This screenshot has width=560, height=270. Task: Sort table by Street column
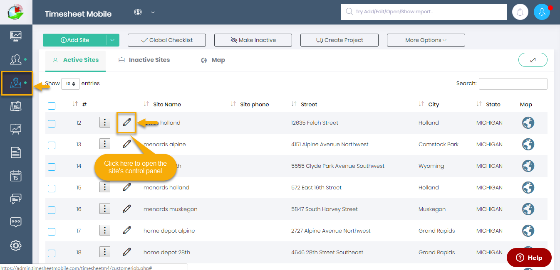pos(304,104)
